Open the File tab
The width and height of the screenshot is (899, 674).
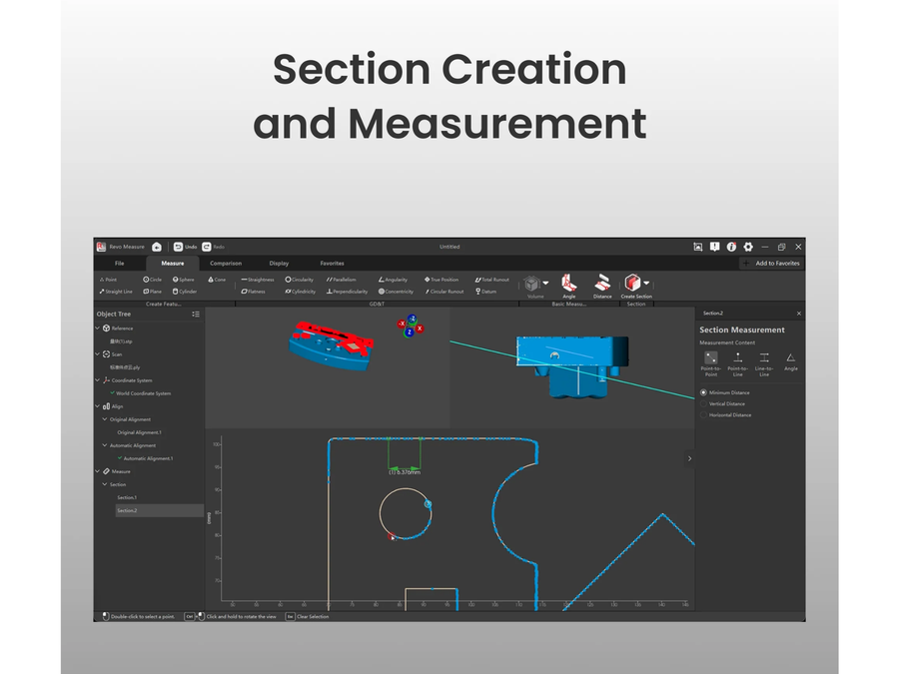(x=119, y=264)
